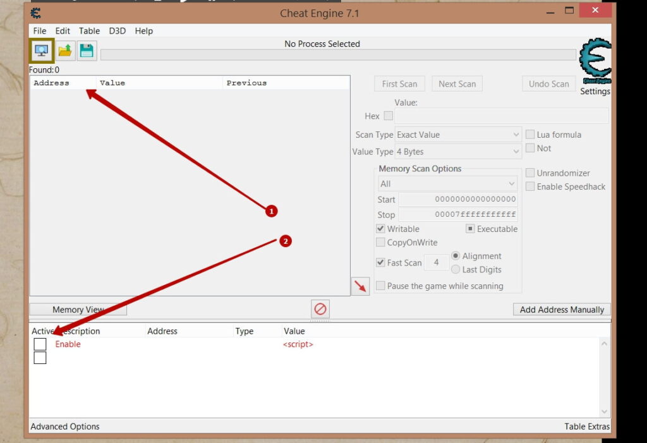Viewport: 647px width, 443px height.
Task: Open the memory region All dropdown
Action: [447, 184]
